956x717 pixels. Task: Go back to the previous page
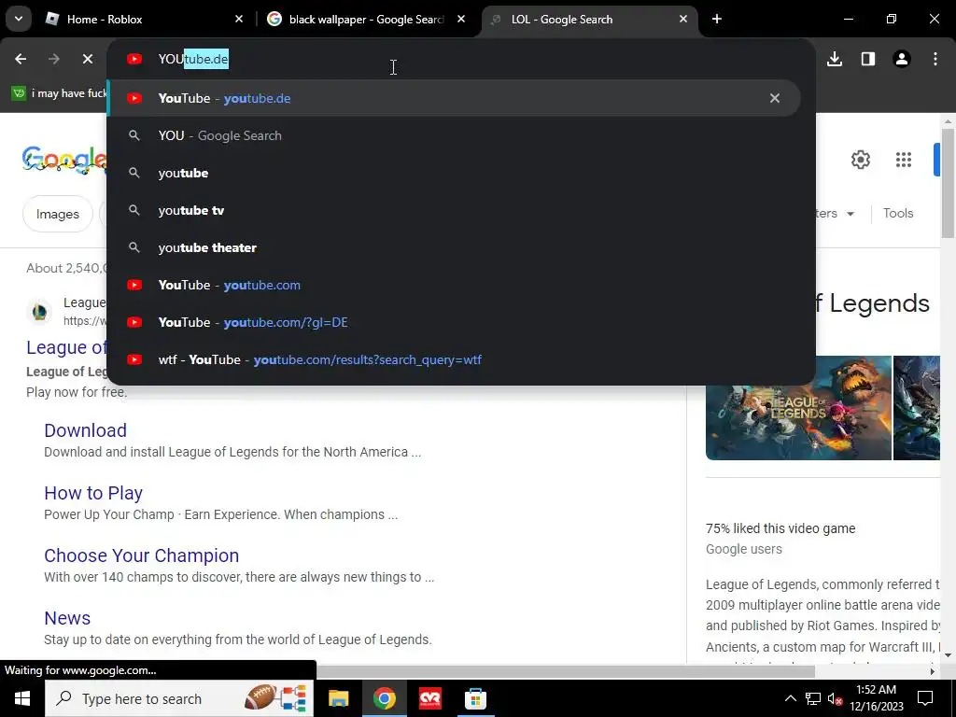point(21,59)
